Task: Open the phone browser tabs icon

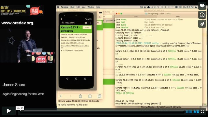Action: point(86,23)
